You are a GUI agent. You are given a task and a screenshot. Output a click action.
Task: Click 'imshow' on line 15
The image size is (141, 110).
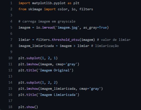click(x=32, y=89)
